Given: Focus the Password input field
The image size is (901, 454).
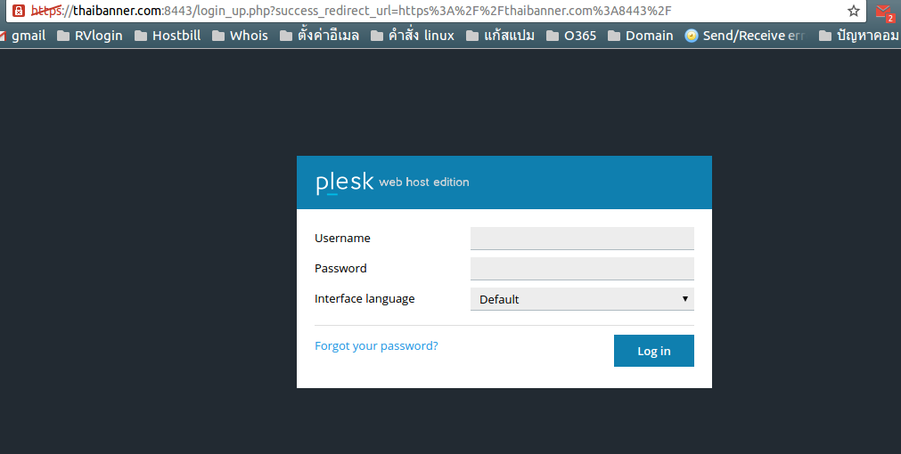Looking at the screenshot, I should [x=582, y=269].
